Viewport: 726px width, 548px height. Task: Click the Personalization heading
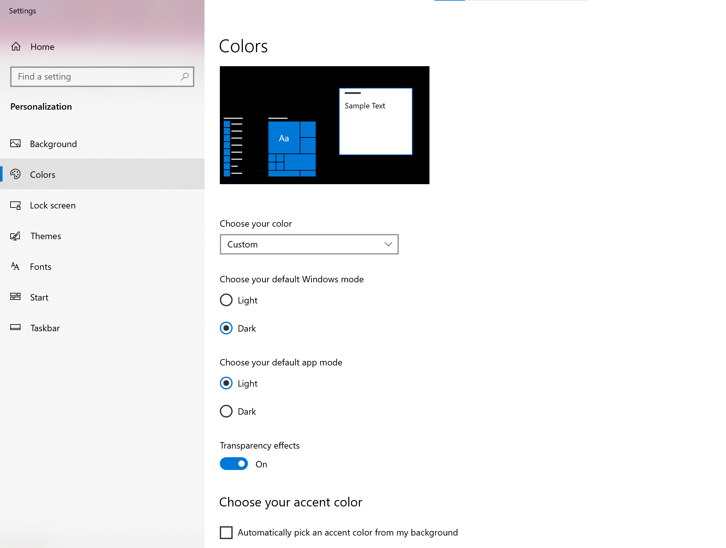[x=41, y=106]
